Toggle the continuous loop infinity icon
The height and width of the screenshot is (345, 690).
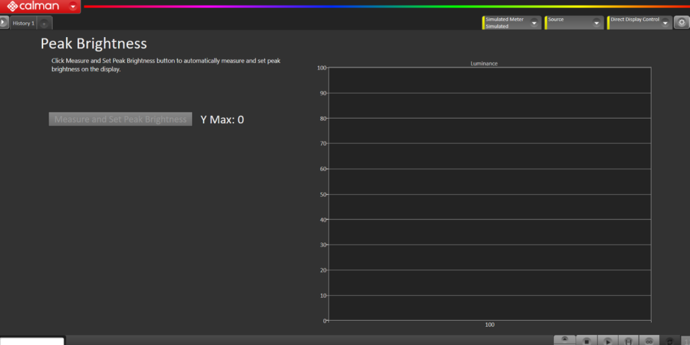click(x=649, y=341)
